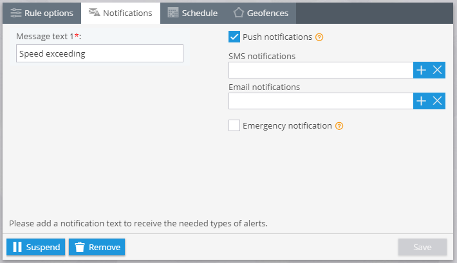Click the Rule options sliders icon
The height and width of the screenshot is (263, 457).
coord(15,12)
